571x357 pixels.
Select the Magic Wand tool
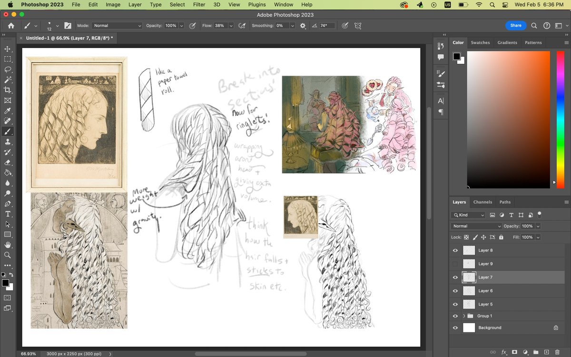[x=8, y=80]
